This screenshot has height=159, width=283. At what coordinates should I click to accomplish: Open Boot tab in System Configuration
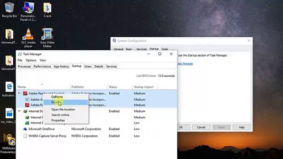pyautogui.click(x=129, y=49)
